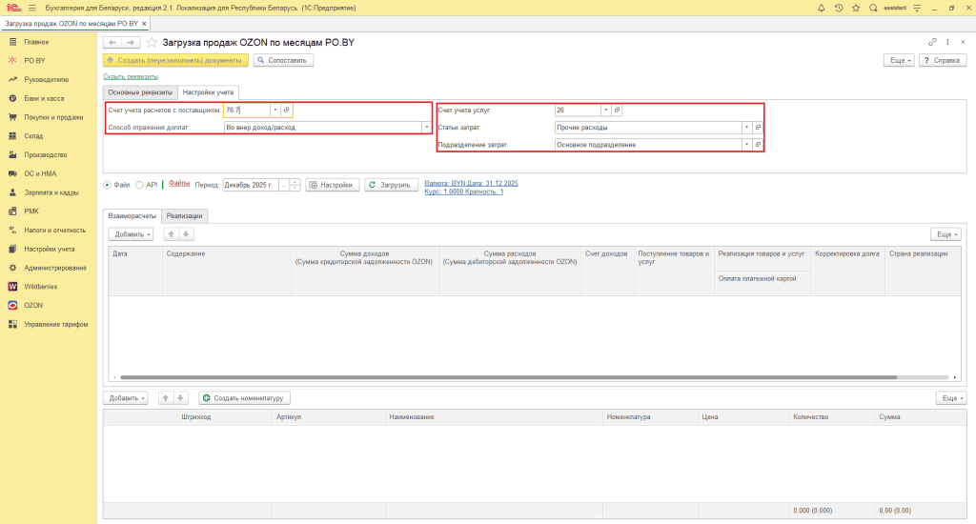Click the Период date field
This screenshot has height=524, width=976.
pyautogui.click(x=251, y=185)
